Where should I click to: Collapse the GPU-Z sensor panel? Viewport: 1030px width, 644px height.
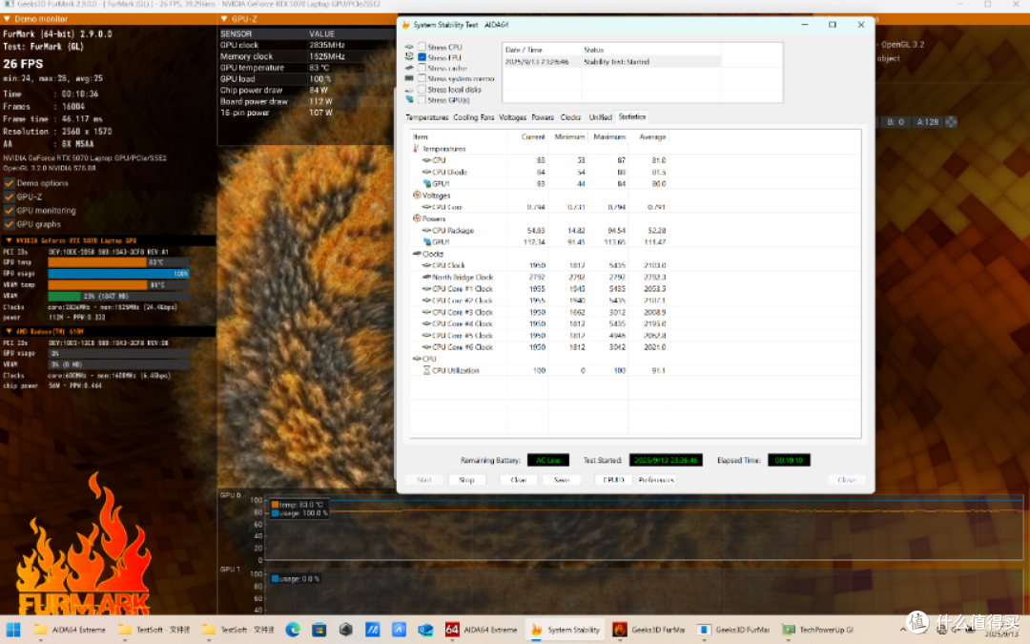coord(224,19)
